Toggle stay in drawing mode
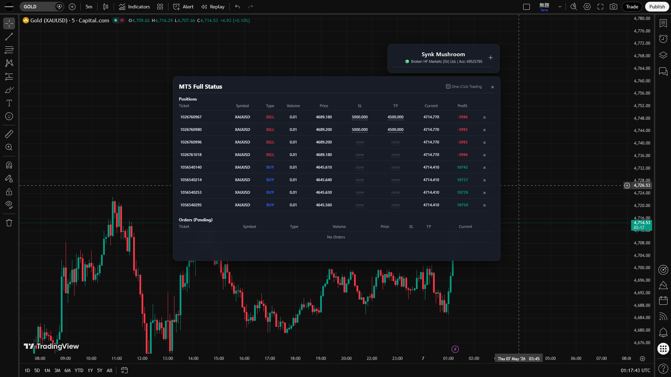Image resolution: width=671 pixels, height=377 pixels. click(x=9, y=178)
